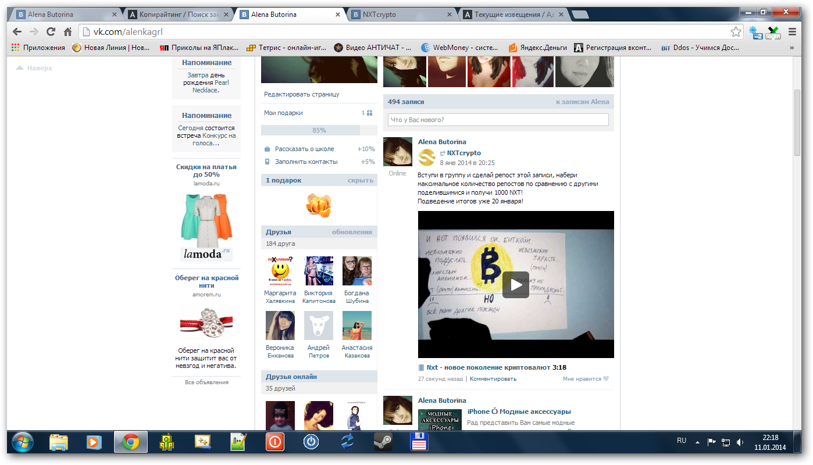Screen dimensions: 813x465
Task: Click Комментировать under the post
Action: 493,378
